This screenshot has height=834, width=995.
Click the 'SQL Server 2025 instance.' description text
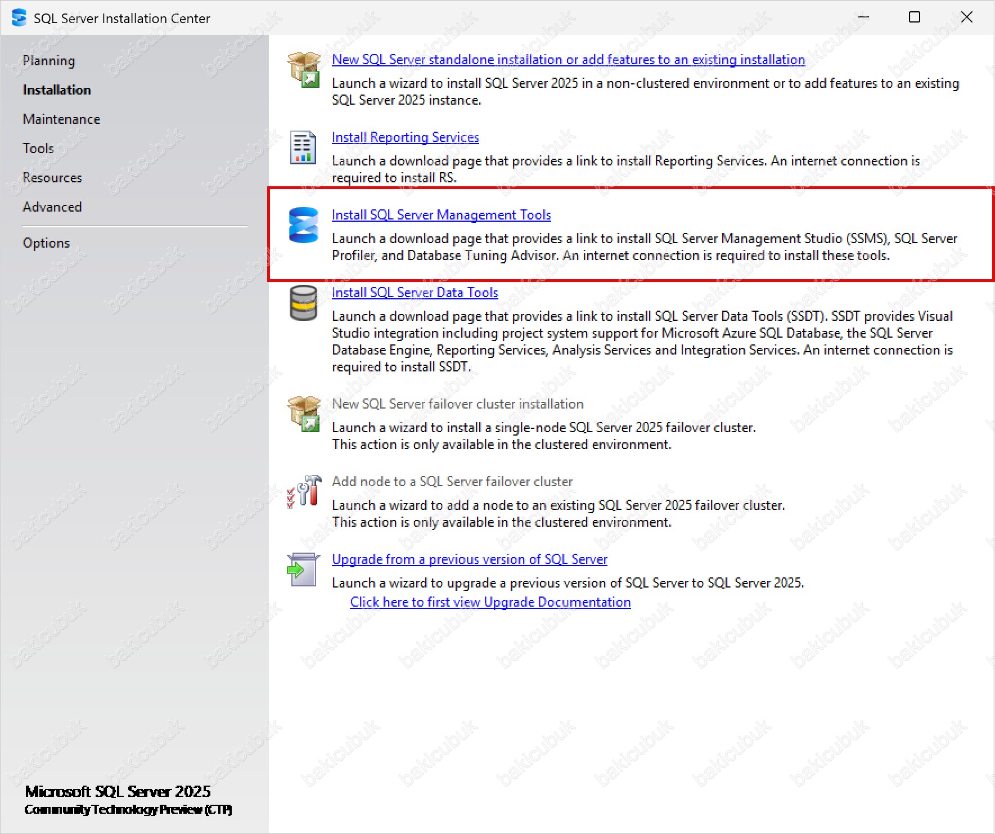(407, 100)
